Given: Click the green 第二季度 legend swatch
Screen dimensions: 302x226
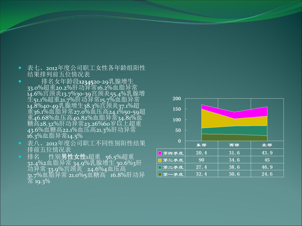Looking at the screenshot, I should pyautogui.click(x=160, y=167).
